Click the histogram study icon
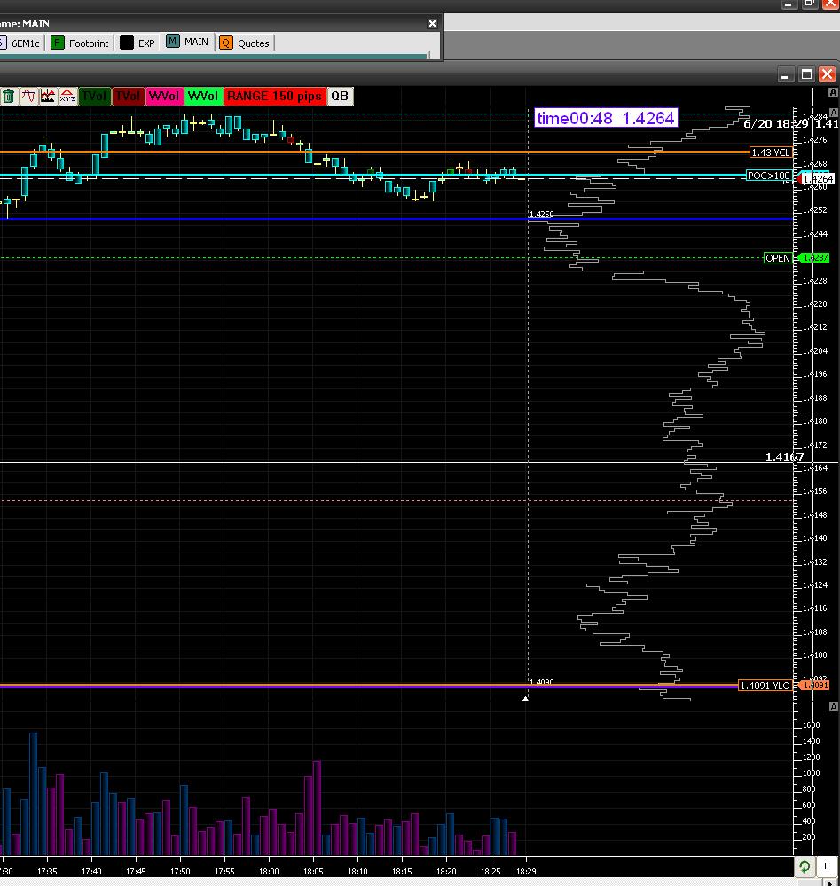 48,96
